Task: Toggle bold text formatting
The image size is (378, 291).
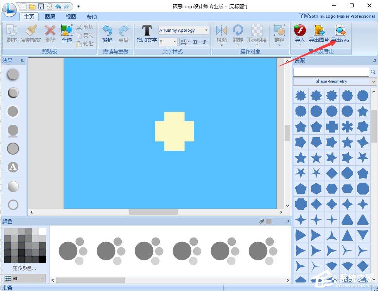Action: 195,42
